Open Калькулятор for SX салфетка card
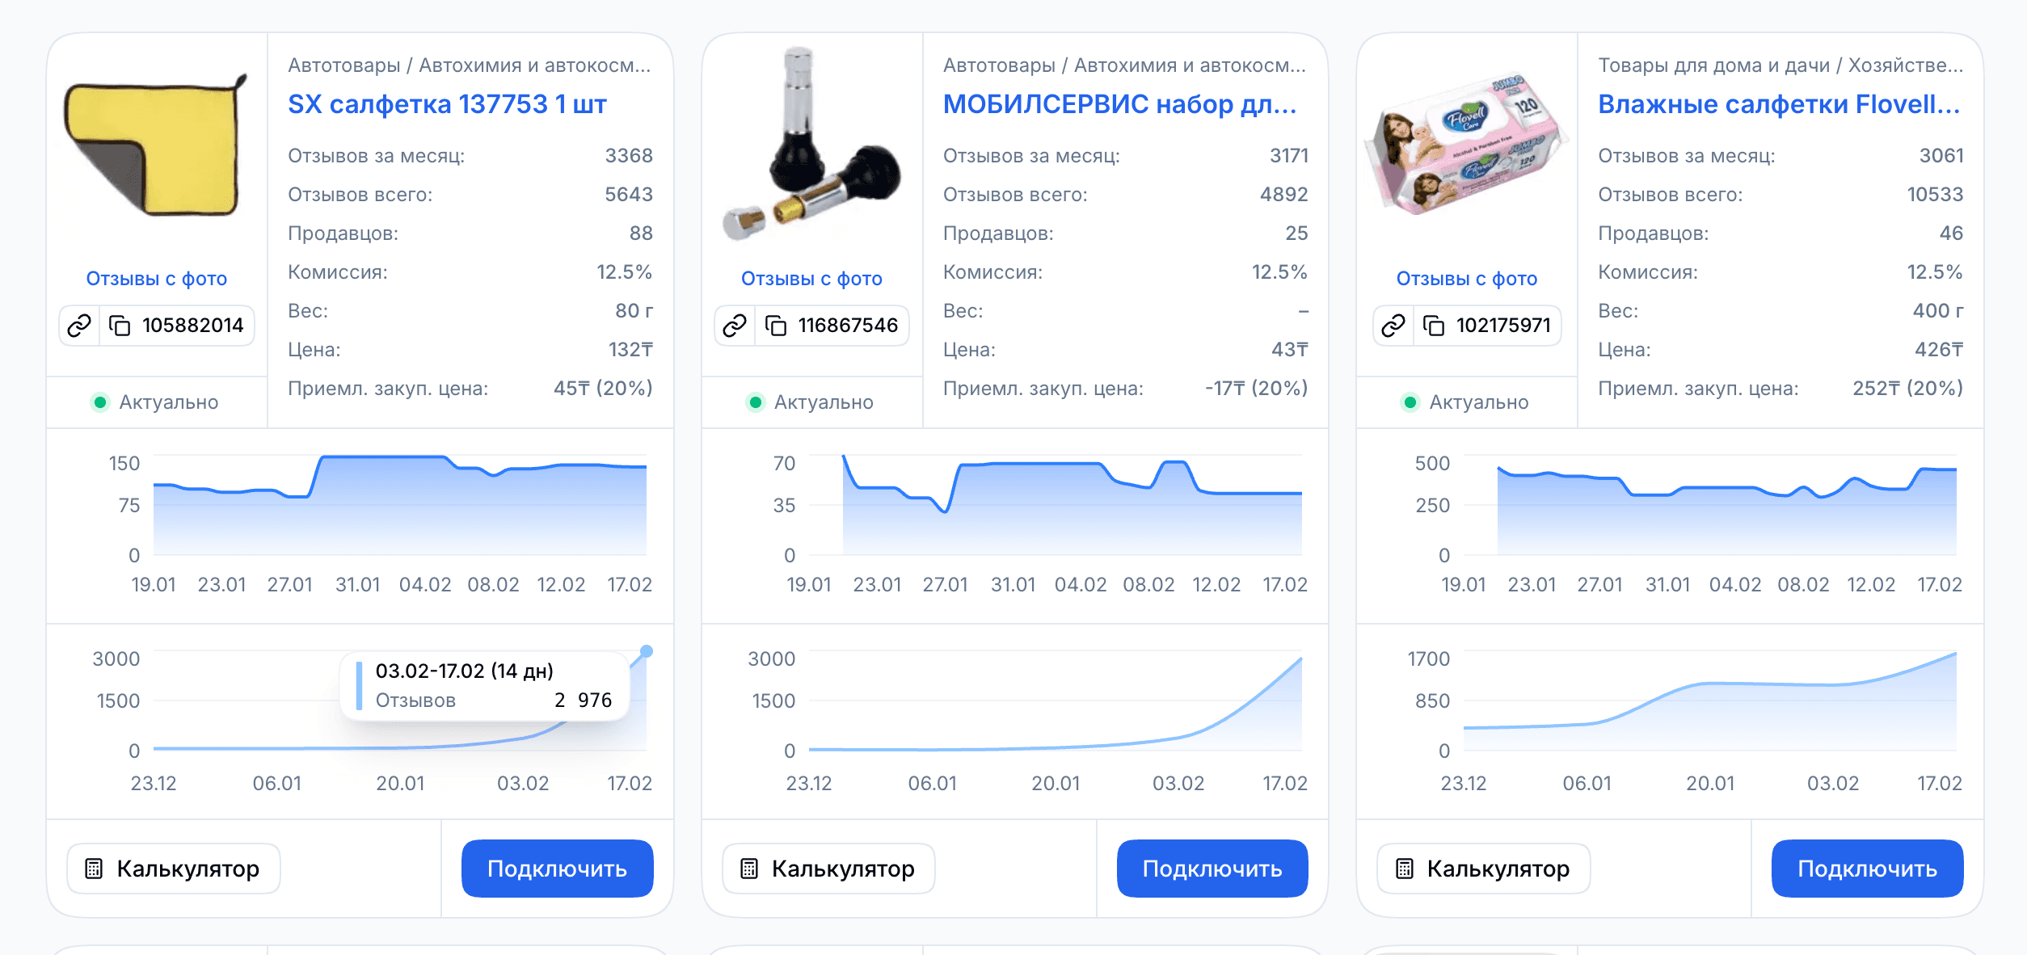2027x955 pixels. (174, 869)
